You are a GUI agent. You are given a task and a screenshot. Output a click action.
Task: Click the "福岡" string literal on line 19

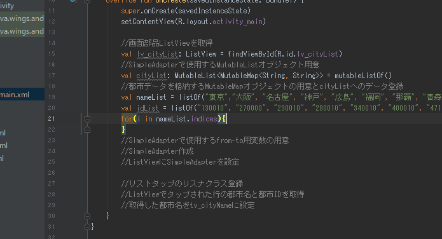coord(373,97)
